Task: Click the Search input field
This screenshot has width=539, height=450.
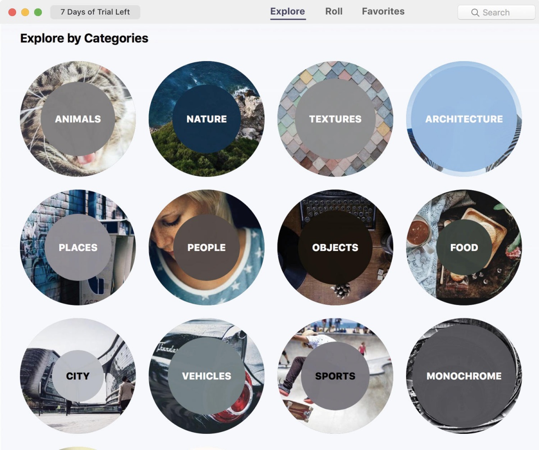Action: point(496,13)
